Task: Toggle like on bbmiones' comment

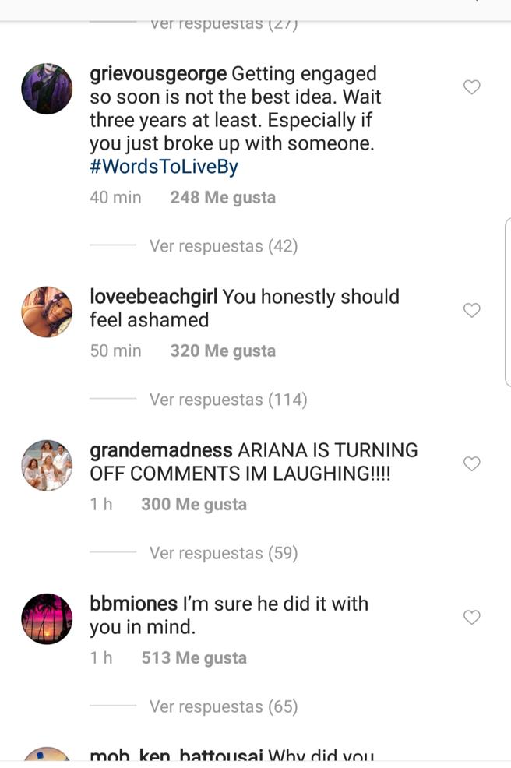Action: pyautogui.click(x=472, y=617)
